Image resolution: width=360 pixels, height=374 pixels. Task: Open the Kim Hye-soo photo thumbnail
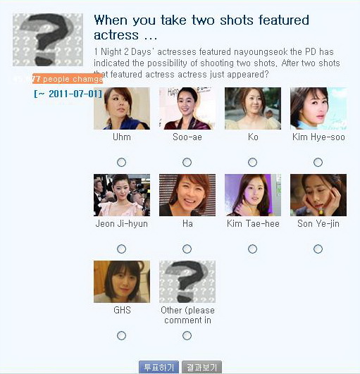(318, 108)
